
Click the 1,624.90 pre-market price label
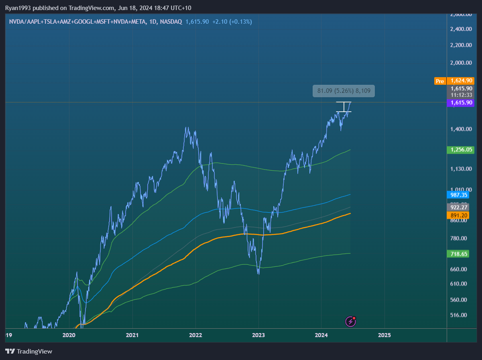click(x=461, y=81)
